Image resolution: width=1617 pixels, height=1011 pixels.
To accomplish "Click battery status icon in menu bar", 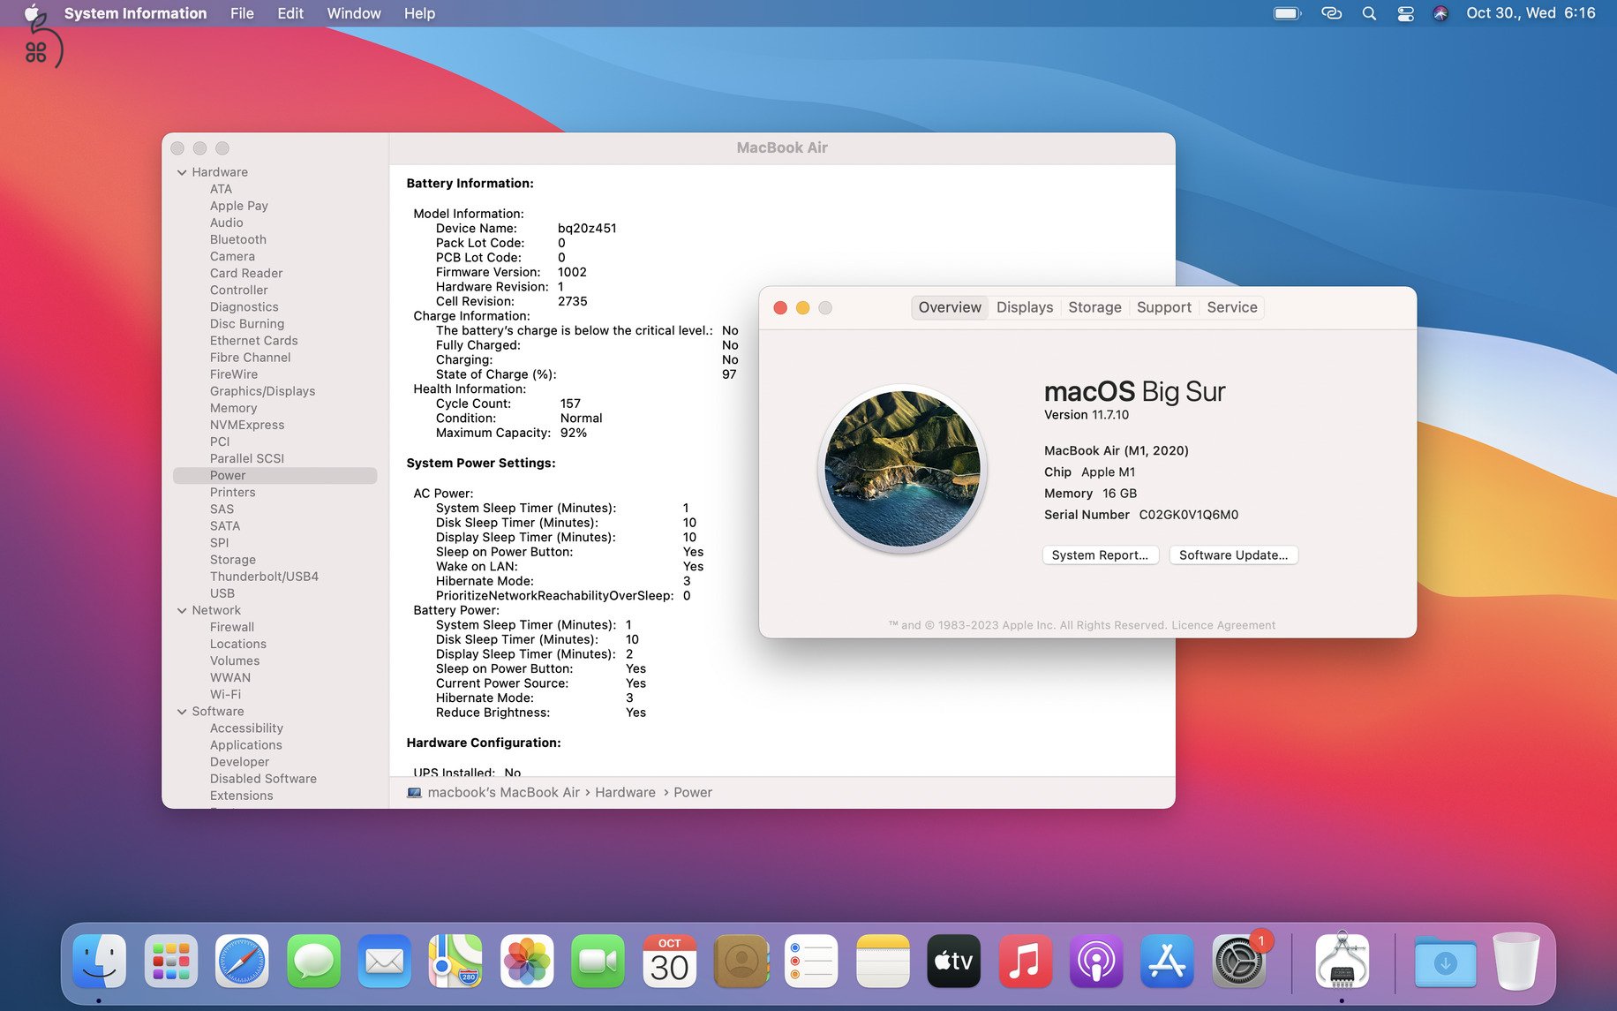I will coord(1288,13).
